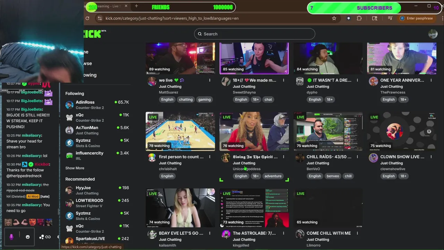Bookmark this page with the star icon
Image resolution: width=444 pixels, height=250 pixels.
(x=334, y=18)
